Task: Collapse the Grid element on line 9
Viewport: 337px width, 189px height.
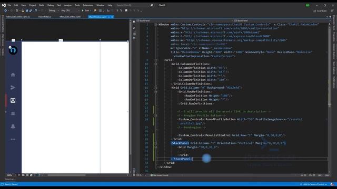Action: pyautogui.click(x=156, y=60)
